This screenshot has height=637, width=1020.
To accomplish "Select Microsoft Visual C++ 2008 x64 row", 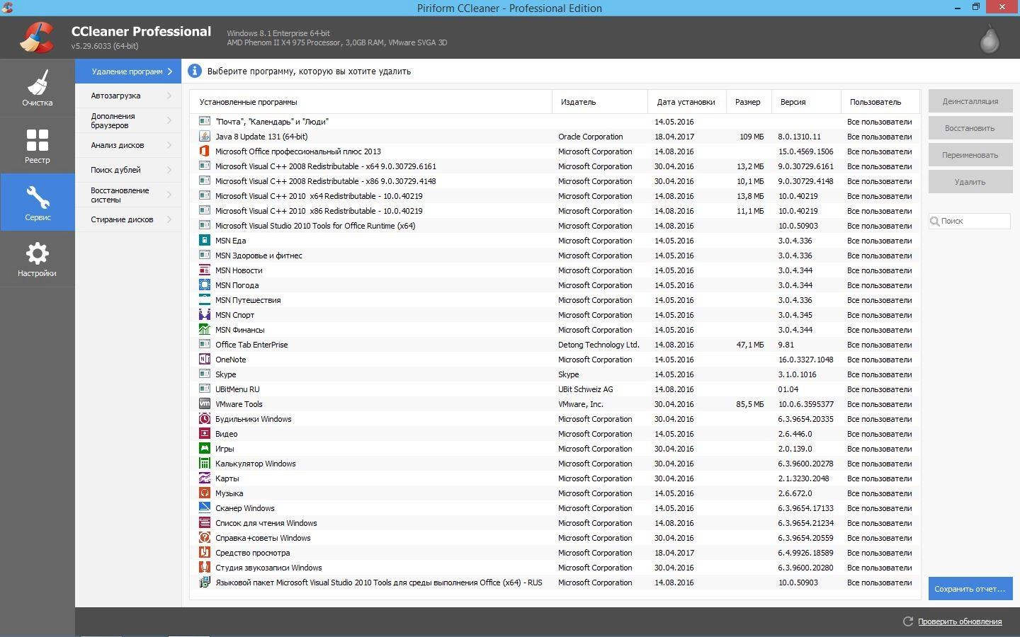I will click(x=555, y=166).
